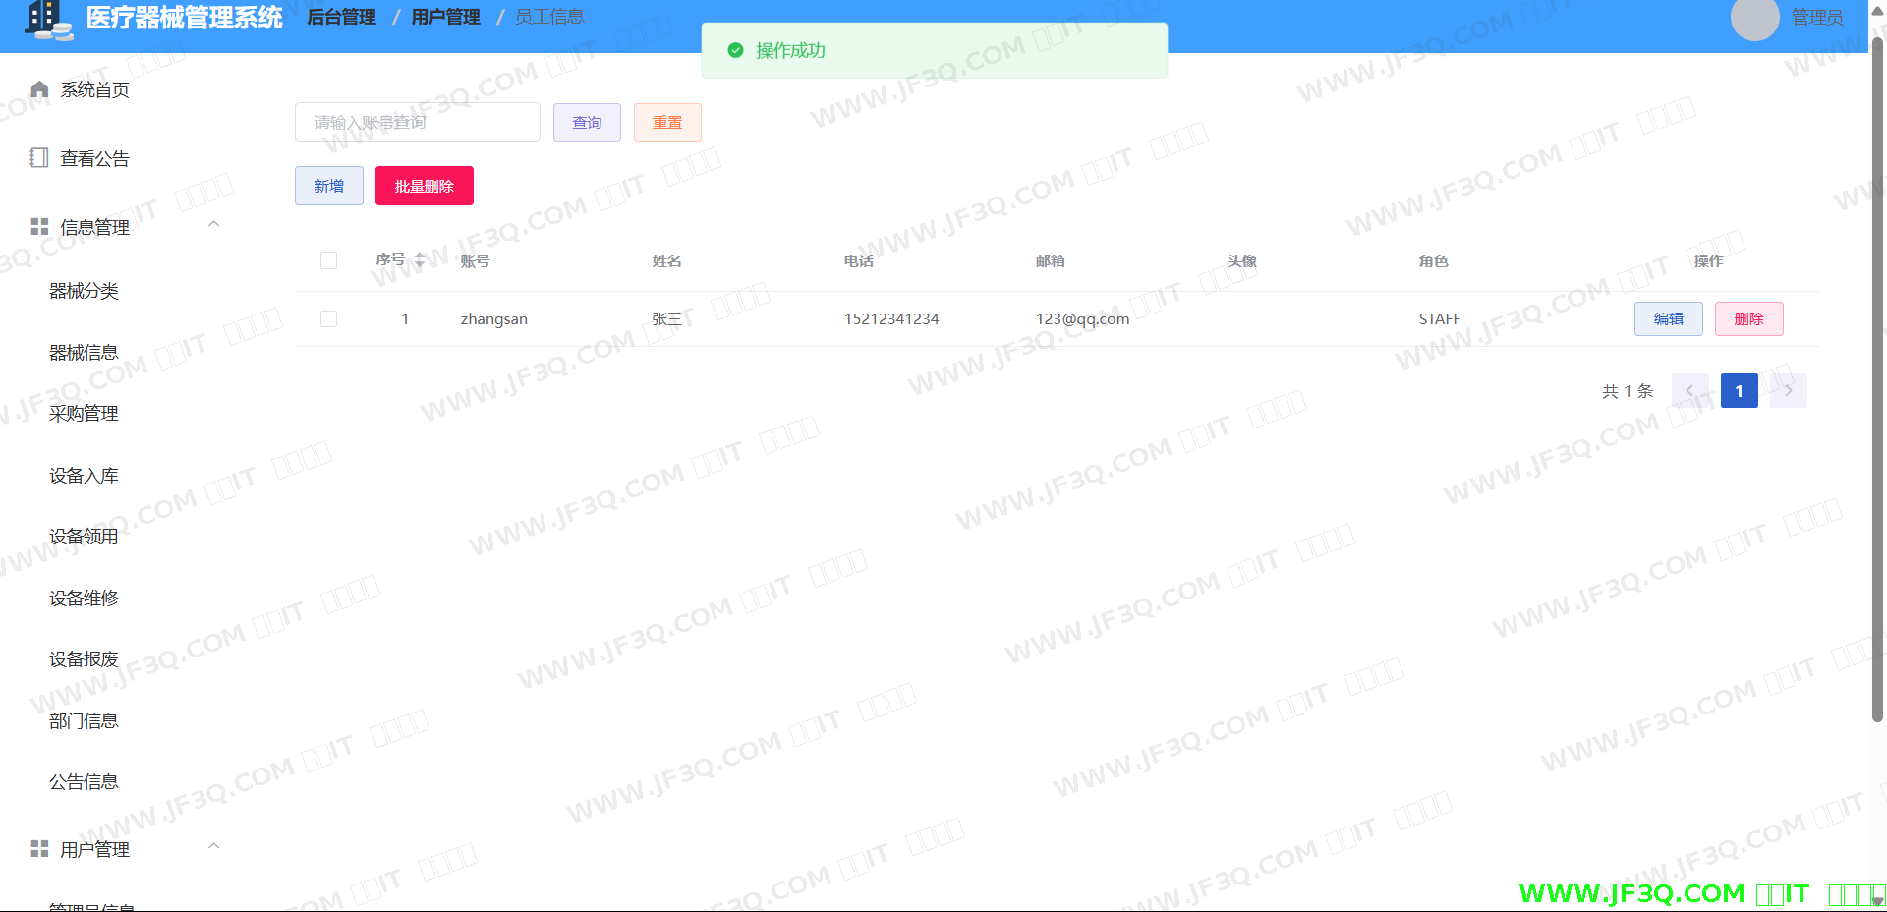This screenshot has width=1887, height=912.
Task: Click 编辑 button for zhangsan row
Action: 1668,319
